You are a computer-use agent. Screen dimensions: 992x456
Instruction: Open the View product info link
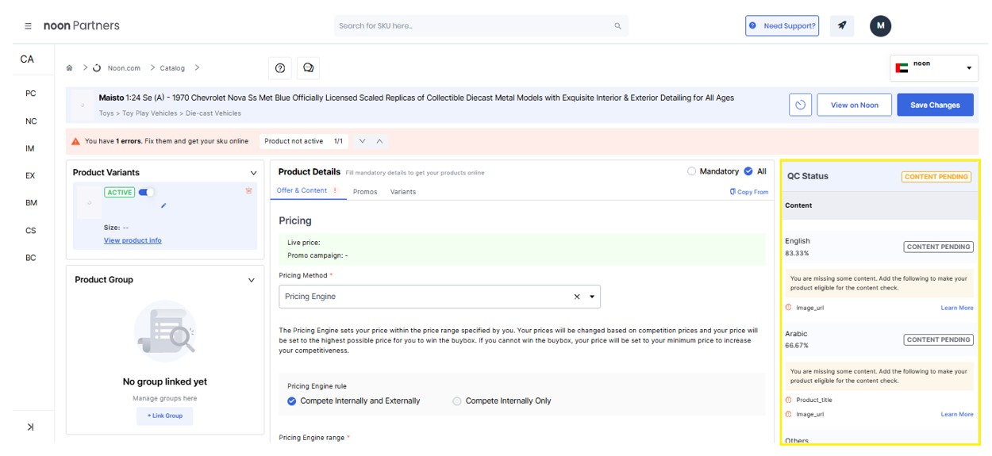[133, 240]
